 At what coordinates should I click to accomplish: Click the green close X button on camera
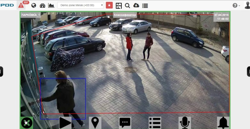[27, 123]
